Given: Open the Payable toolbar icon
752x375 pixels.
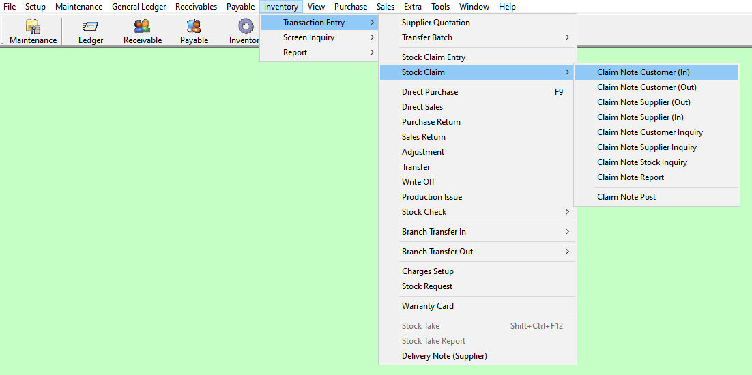Looking at the screenshot, I should 194,31.
